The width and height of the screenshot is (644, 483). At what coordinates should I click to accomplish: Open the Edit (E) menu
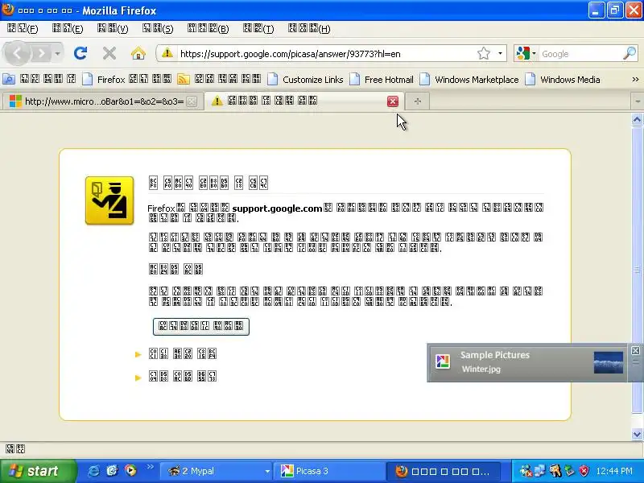[68, 29]
